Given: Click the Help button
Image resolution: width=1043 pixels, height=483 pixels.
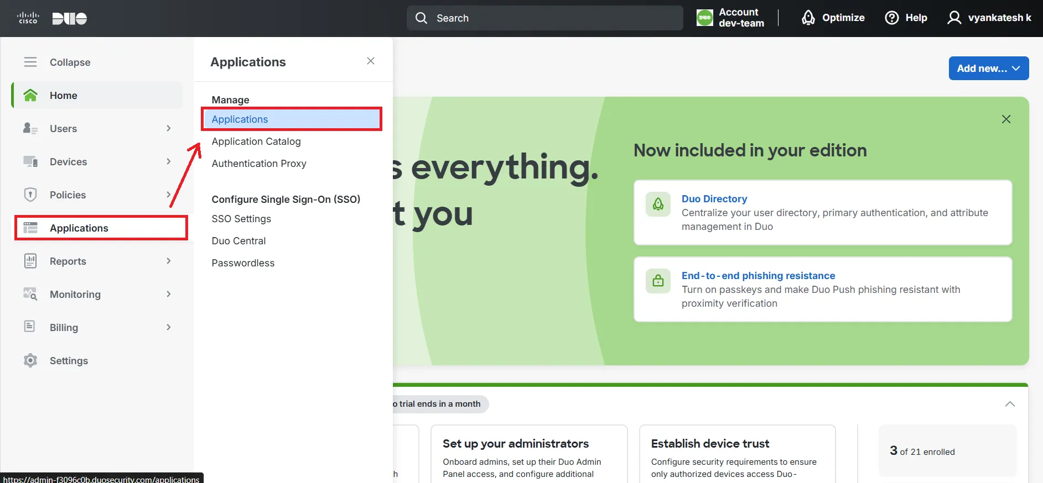Looking at the screenshot, I should (x=906, y=18).
